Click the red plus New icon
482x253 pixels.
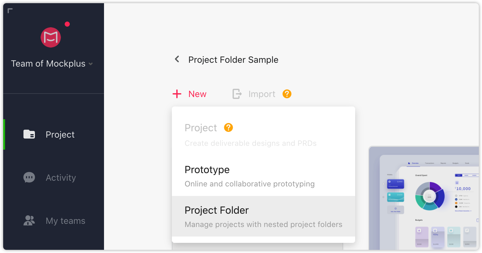tap(177, 94)
